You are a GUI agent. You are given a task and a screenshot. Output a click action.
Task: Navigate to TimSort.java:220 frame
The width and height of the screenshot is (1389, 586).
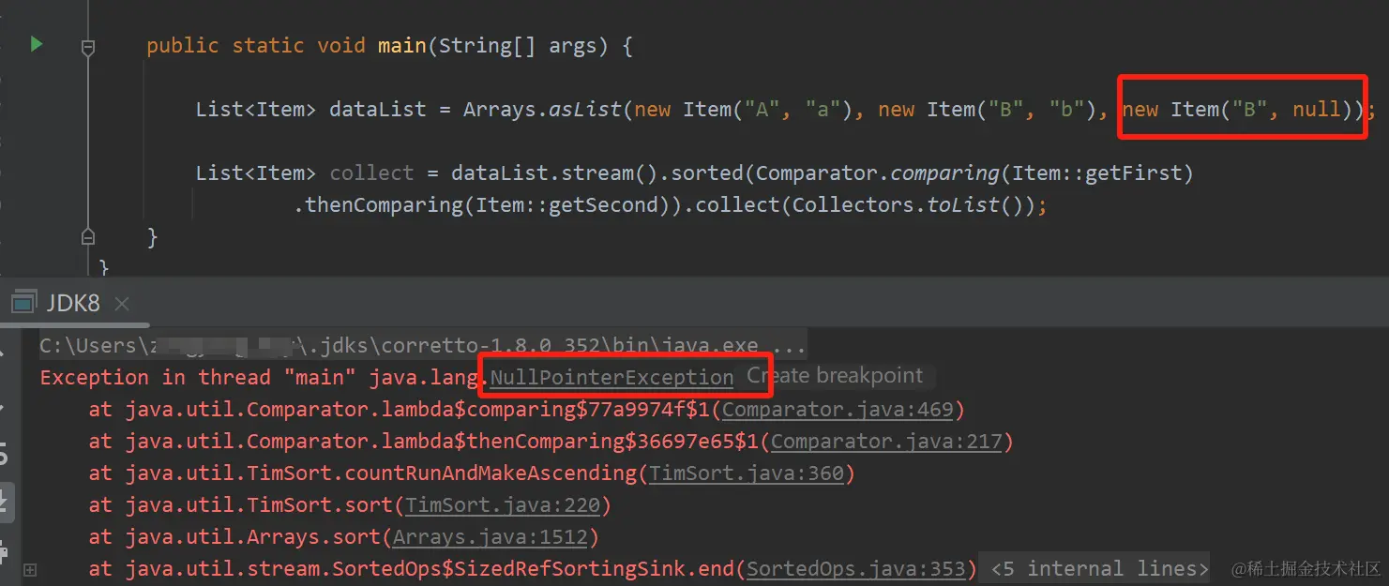[502, 505]
